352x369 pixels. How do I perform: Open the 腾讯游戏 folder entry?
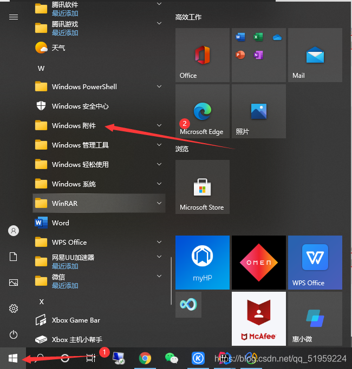tap(99, 28)
